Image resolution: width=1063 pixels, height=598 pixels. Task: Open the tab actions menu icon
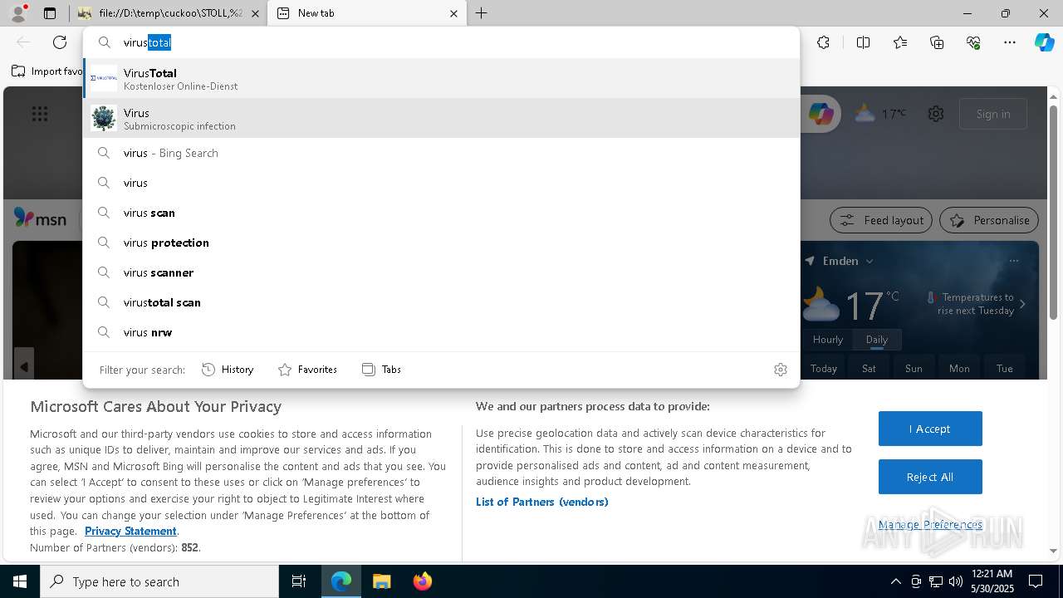point(50,13)
